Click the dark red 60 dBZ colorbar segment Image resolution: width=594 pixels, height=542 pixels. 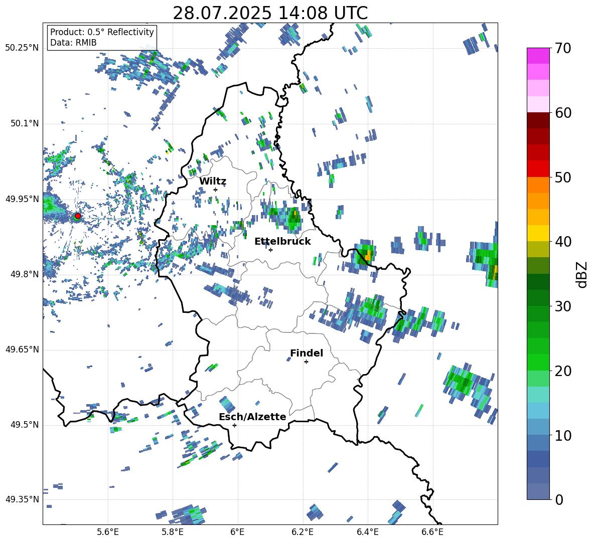coord(538,120)
